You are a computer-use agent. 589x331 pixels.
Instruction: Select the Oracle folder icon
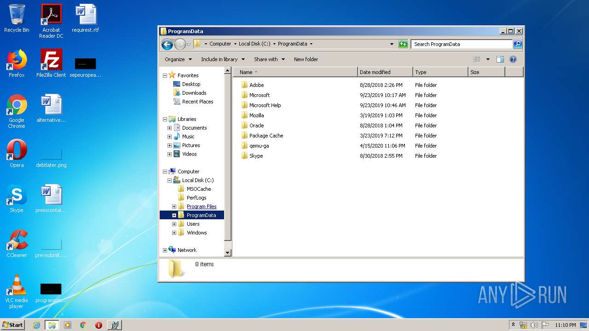(244, 126)
